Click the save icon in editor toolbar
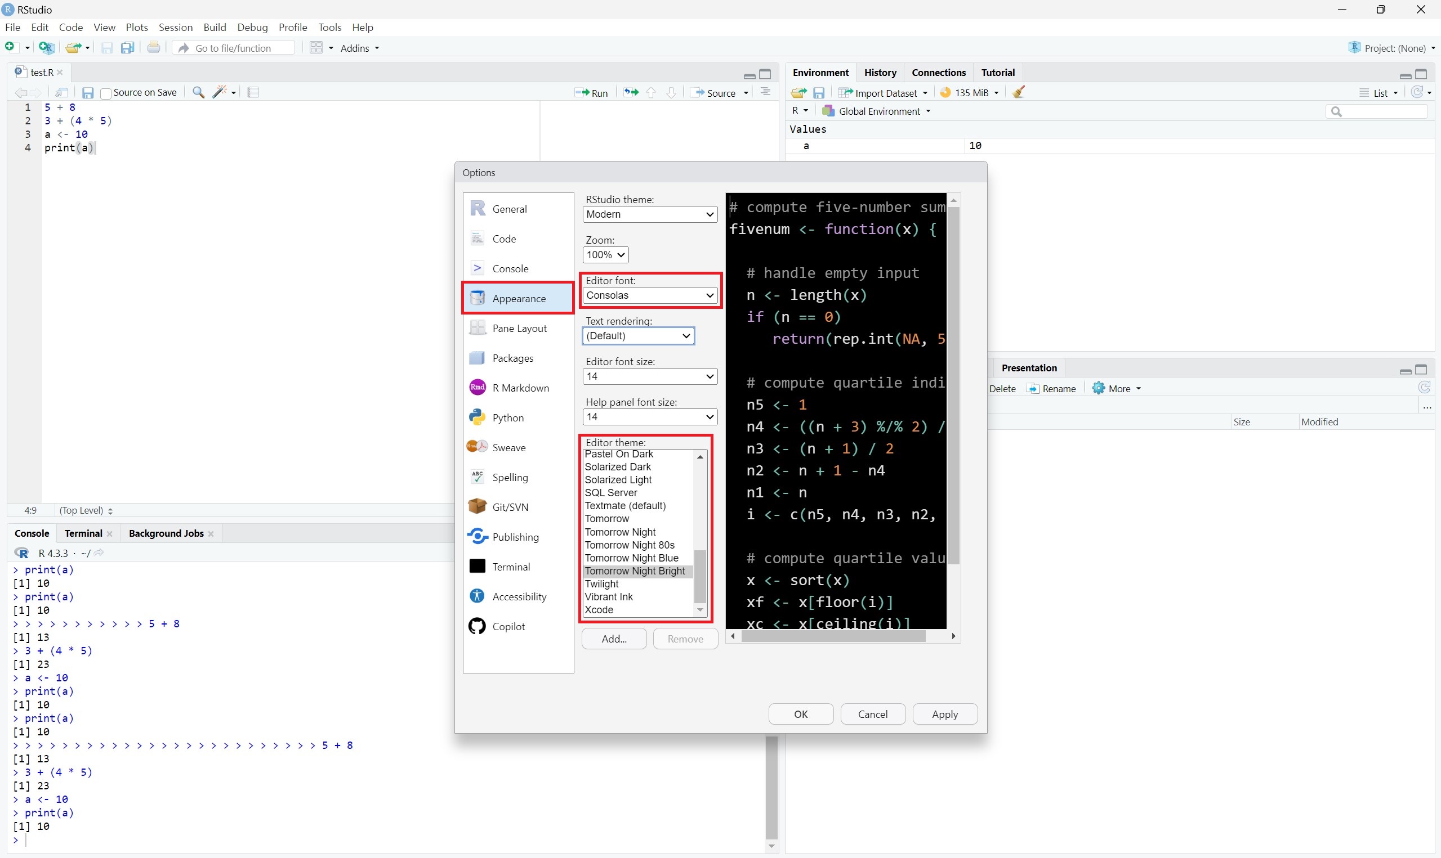 pyautogui.click(x=87, y=92)
